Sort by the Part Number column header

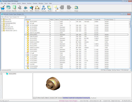[89, 20]
